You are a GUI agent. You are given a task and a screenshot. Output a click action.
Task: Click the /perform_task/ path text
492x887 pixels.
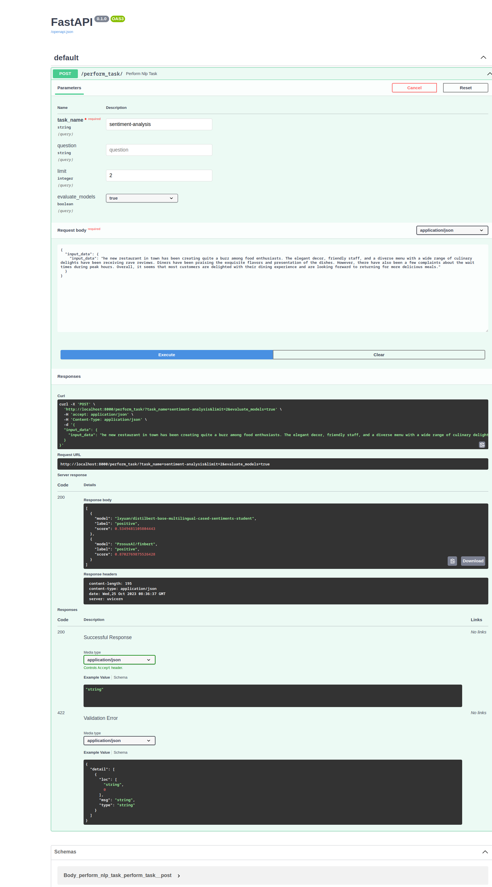pyautogui.click(x=101, y=74)
